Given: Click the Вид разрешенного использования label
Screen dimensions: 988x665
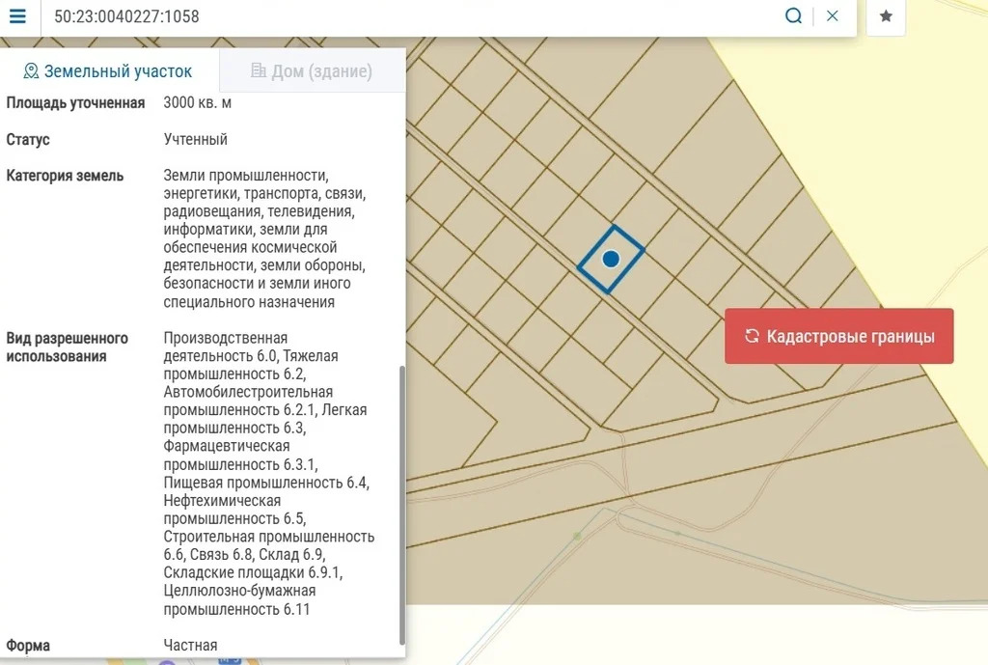Looking at the screenshot, I should [x=68, y=347].
